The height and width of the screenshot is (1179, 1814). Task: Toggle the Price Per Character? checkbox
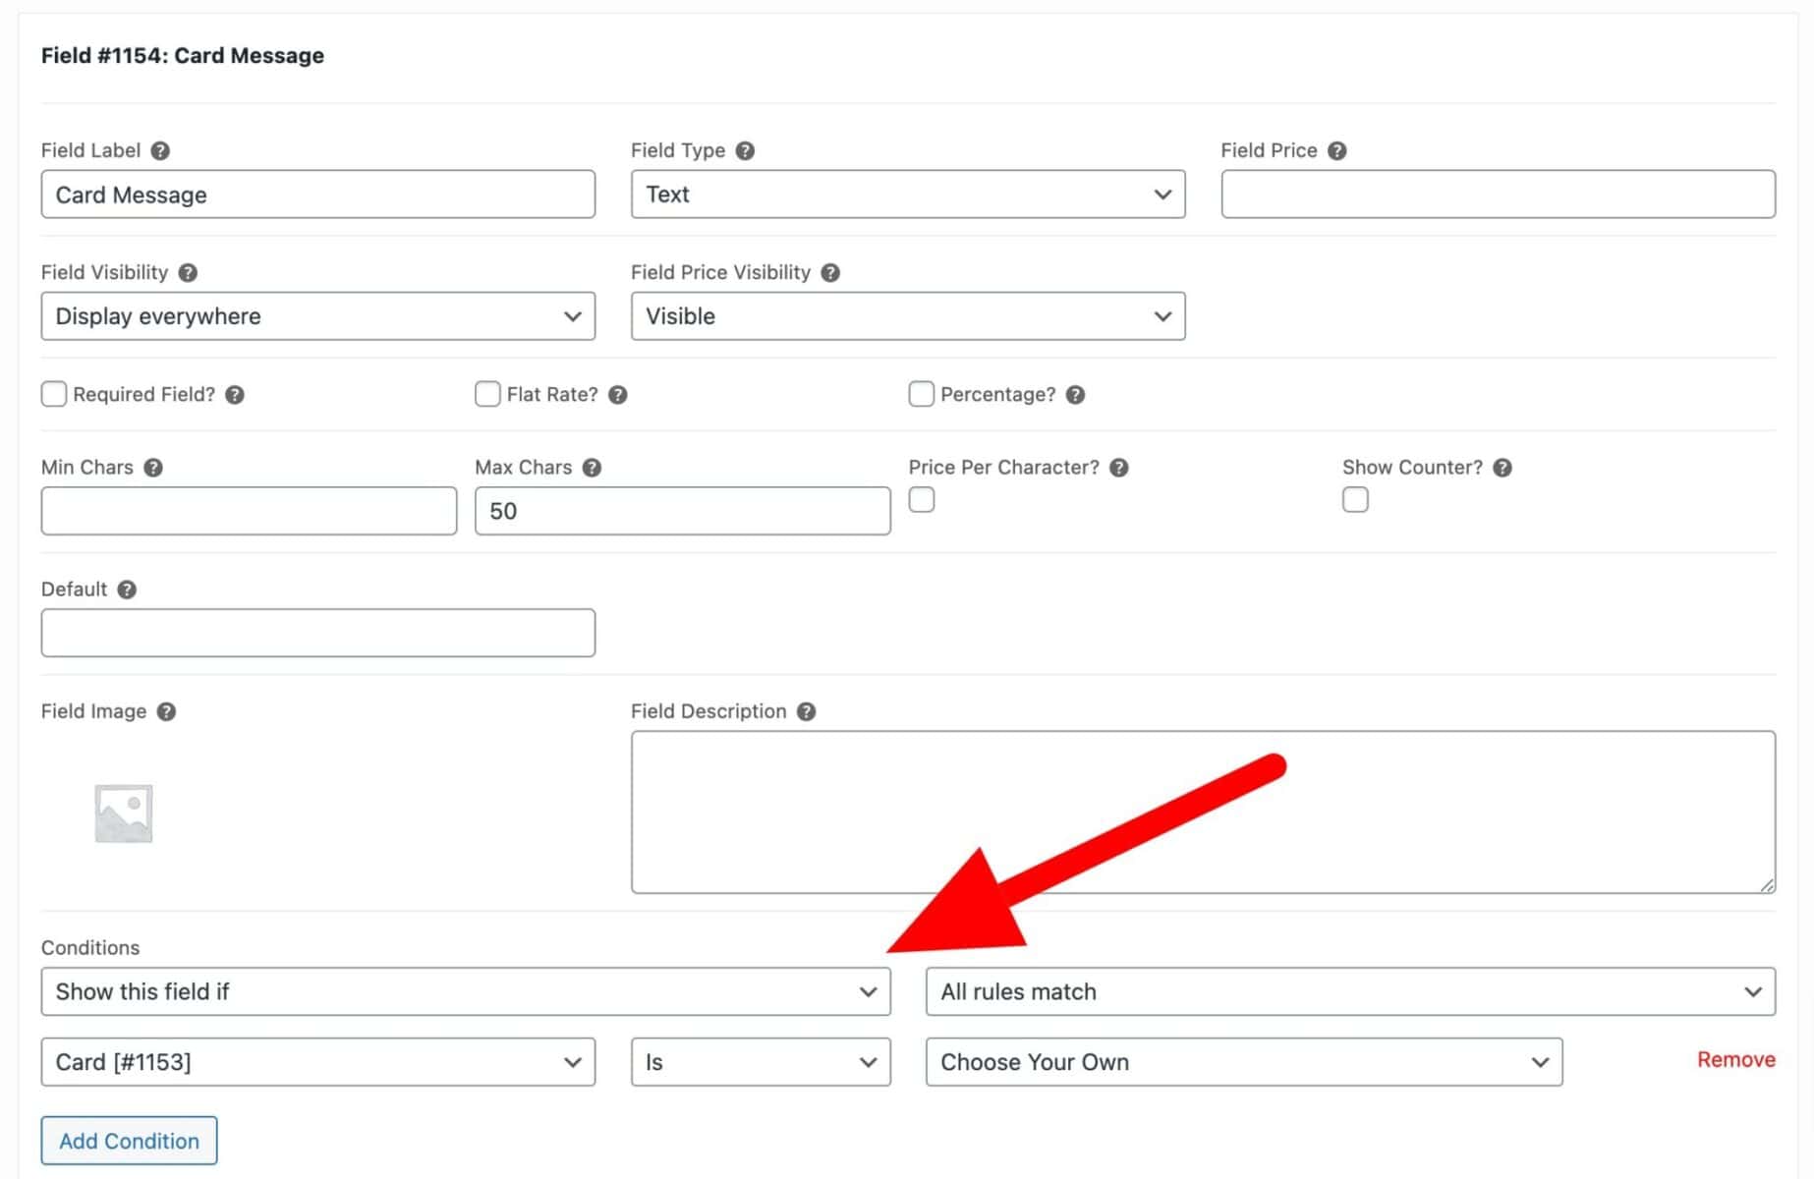[921, 500]
